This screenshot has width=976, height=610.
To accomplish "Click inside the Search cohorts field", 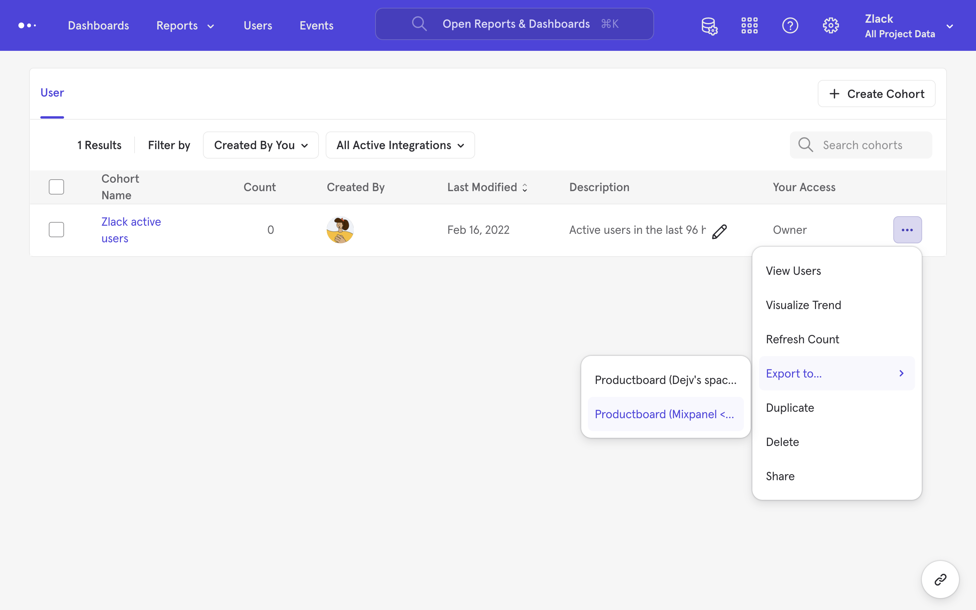I will pyautogui.click(x=863, y=144).
